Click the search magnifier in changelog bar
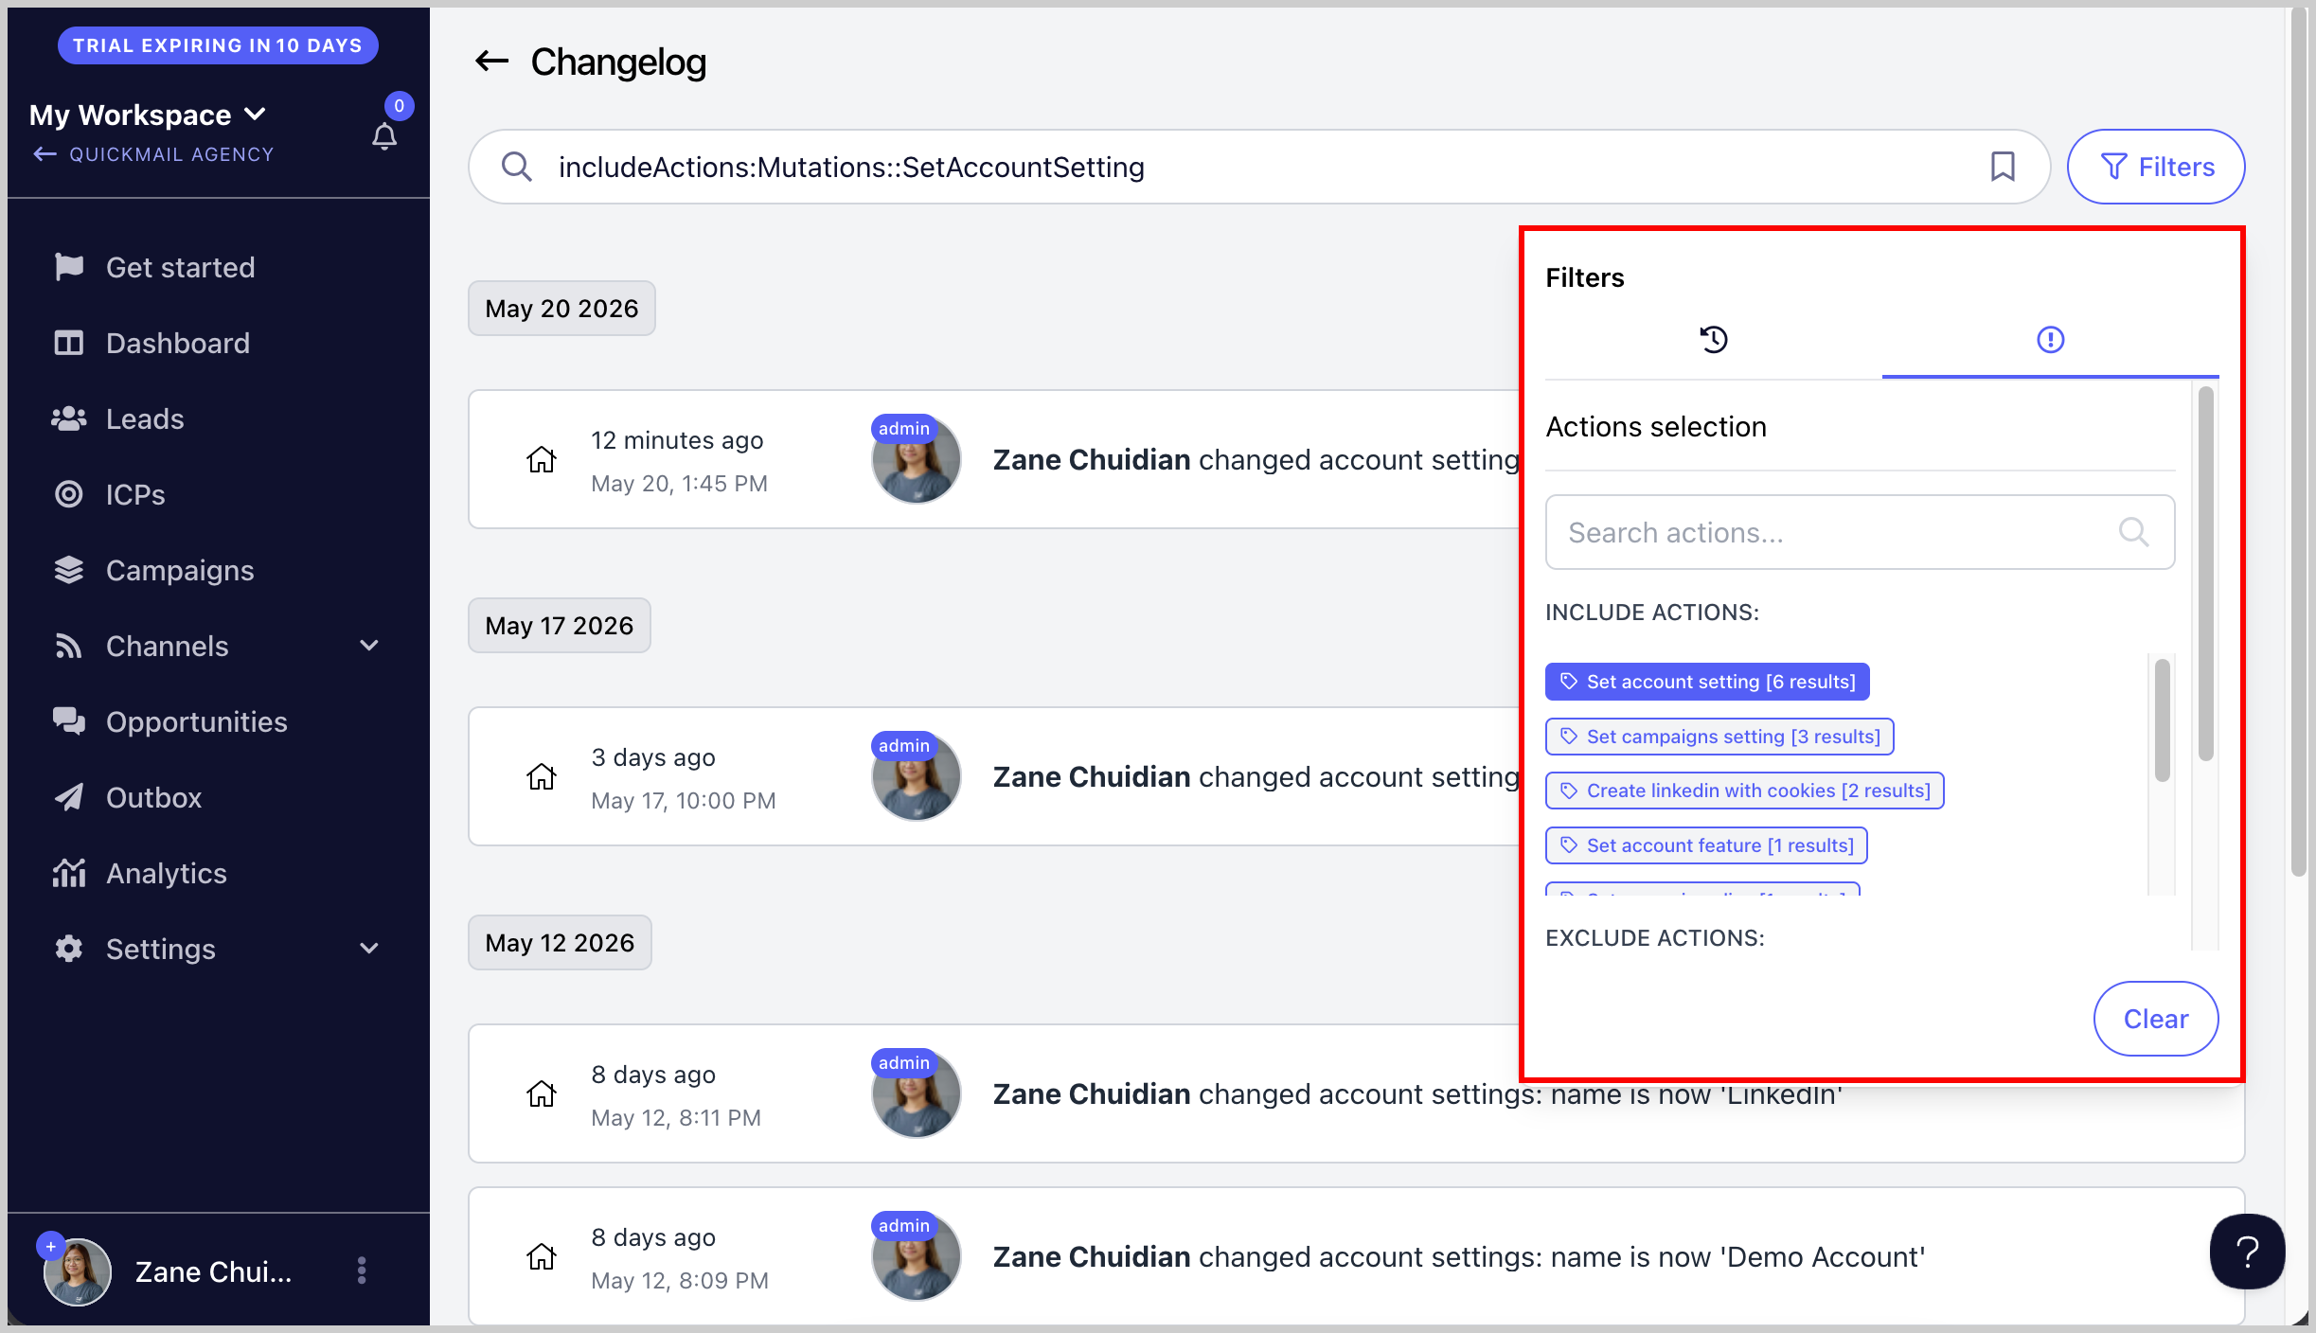 coord(516,167)
